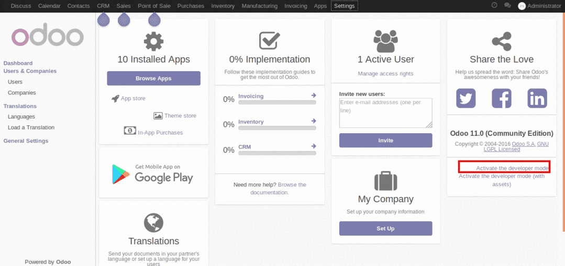Click the Facebook share icon
This screenshot has height=266, width=565.
502,98
